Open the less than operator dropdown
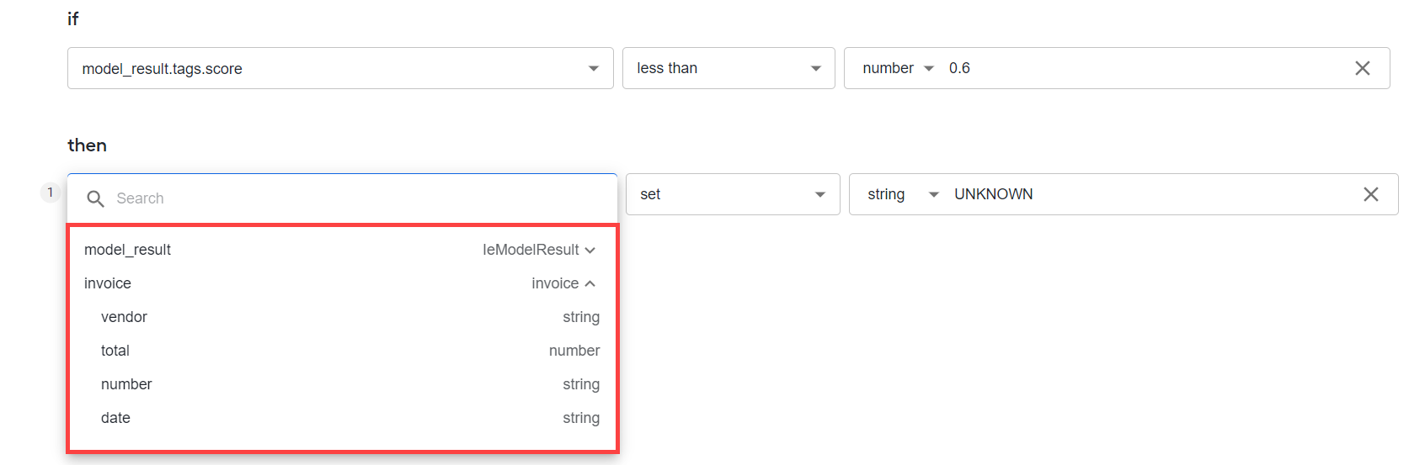This screenshot has height=465, width=1425. 729,68
